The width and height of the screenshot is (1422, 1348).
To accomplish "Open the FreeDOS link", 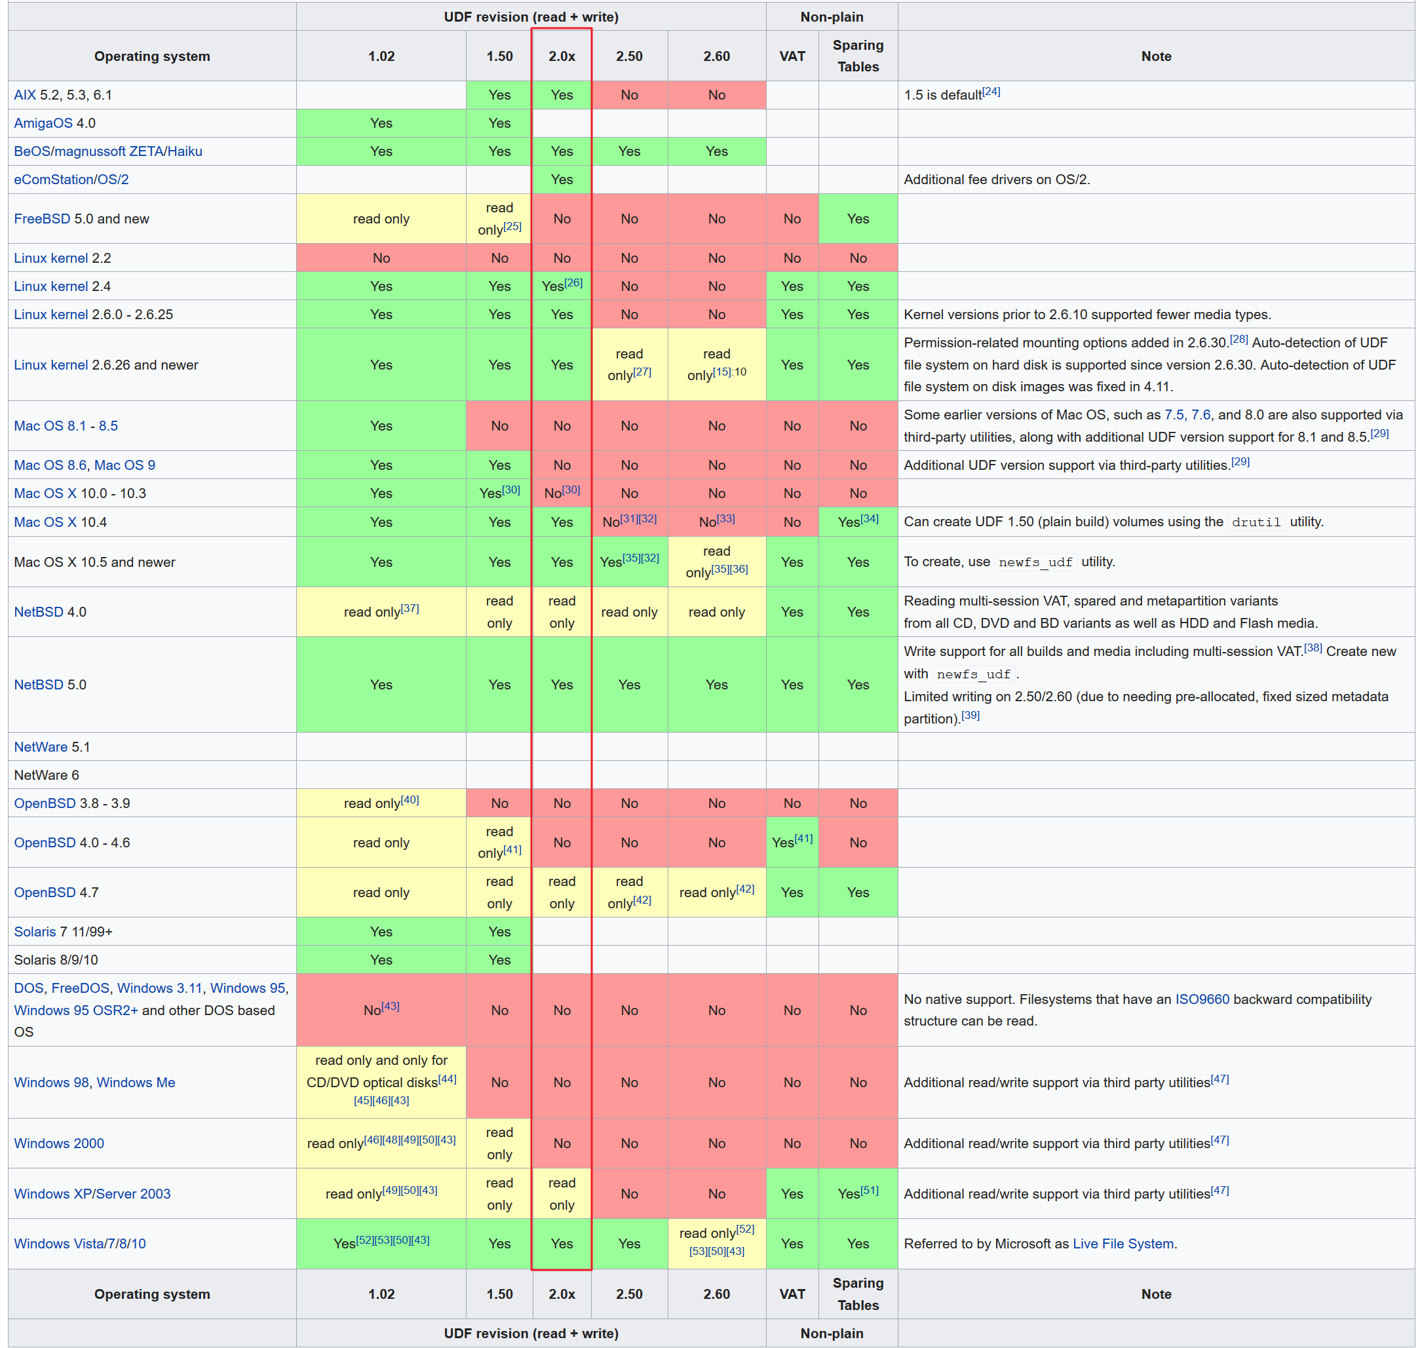I will click(81, 988).
